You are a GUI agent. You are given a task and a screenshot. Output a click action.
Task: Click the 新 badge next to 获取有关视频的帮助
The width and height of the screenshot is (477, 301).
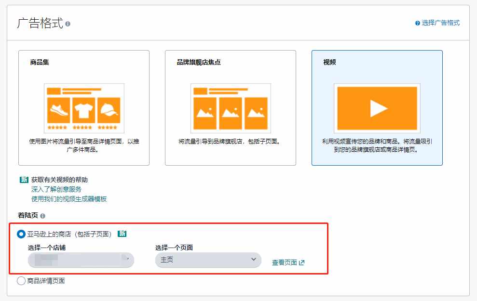[x=24, y=180]
